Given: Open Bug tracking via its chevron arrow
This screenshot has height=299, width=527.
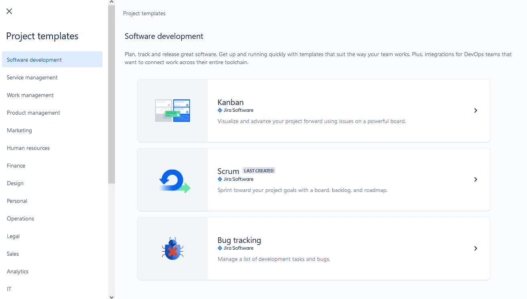Looking at the screenshot, I should [475, 248].
